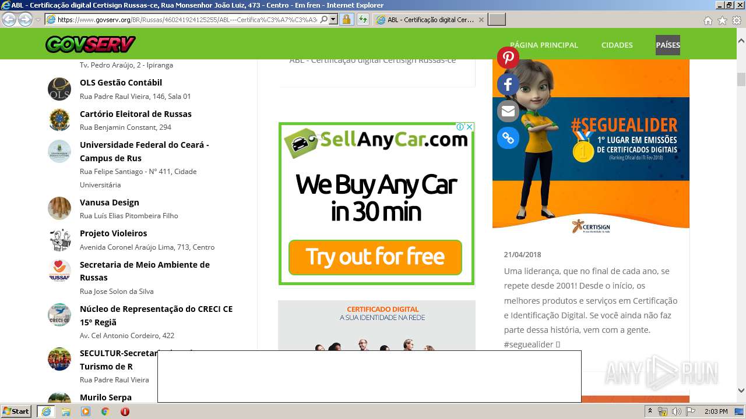Screen dimensions: 746x419
Task: Open Vanusa Design listing
Action: tap(109, 203)
